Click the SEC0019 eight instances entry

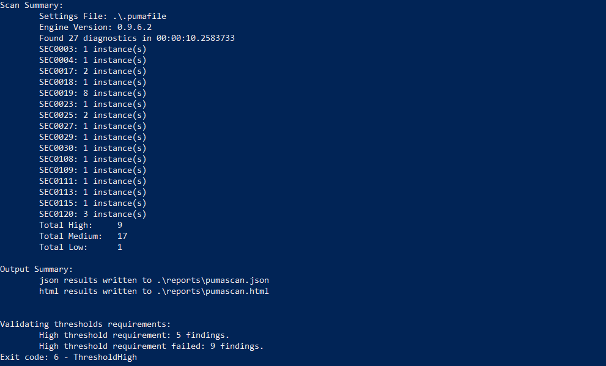pyautogui.click(x=92, y=93)
